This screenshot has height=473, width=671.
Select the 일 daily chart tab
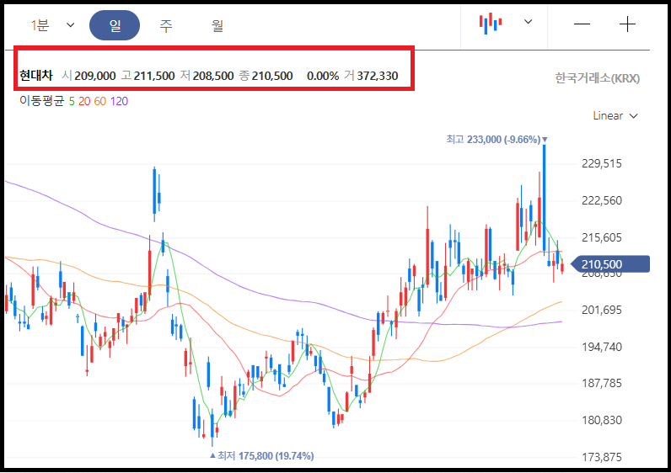pos(115,25)
